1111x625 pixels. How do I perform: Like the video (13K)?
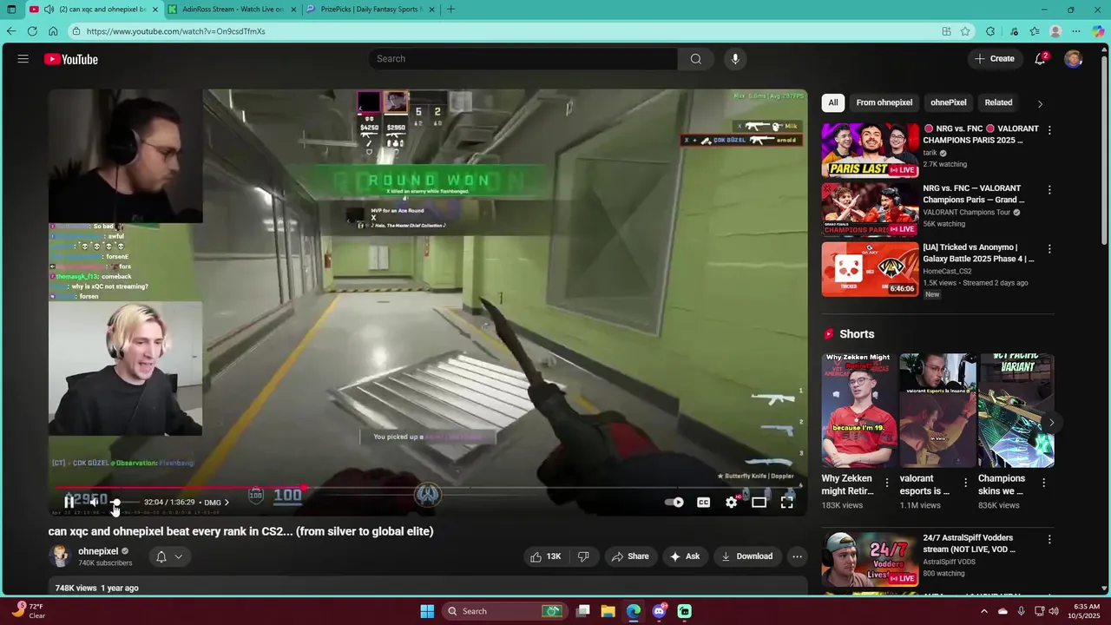click(x=546, y=556)
